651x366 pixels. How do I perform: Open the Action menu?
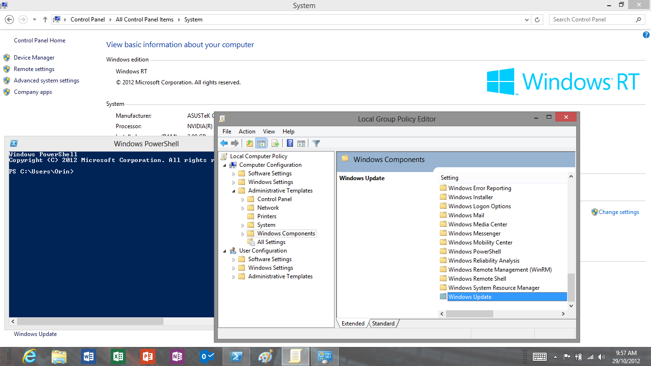click(x=247, y=132)
